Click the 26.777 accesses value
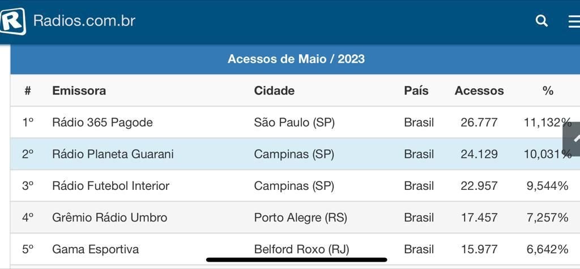 click(479, 122)
